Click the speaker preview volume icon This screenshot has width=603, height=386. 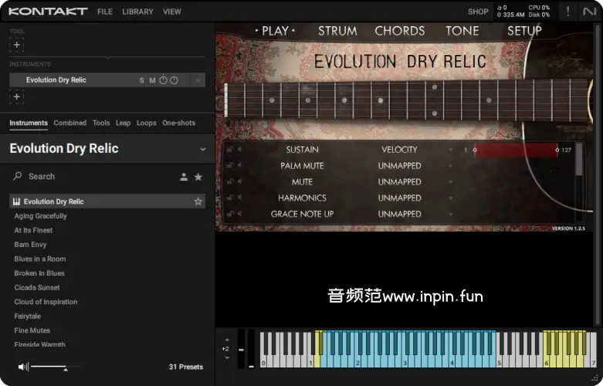[23, 367]
